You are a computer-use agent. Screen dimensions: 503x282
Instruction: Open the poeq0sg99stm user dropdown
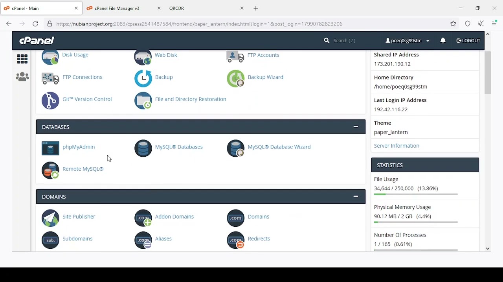pyautogui.click(x=407, y=40)
